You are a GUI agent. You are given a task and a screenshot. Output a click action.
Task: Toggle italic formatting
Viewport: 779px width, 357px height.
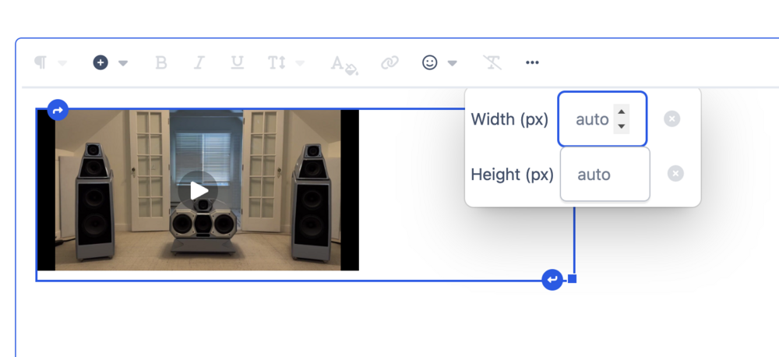[x=199, y=62]
